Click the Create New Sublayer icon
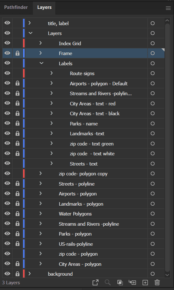This screenshot has height=290, width=174. click(x=132, y=282)
